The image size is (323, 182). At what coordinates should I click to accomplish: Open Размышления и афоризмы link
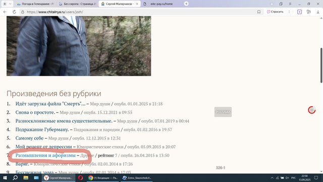45,155
